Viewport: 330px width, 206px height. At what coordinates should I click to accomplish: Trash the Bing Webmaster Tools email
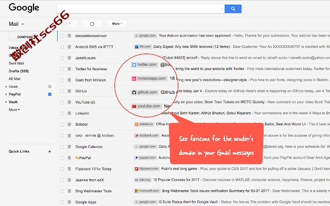tap(69, 191)
